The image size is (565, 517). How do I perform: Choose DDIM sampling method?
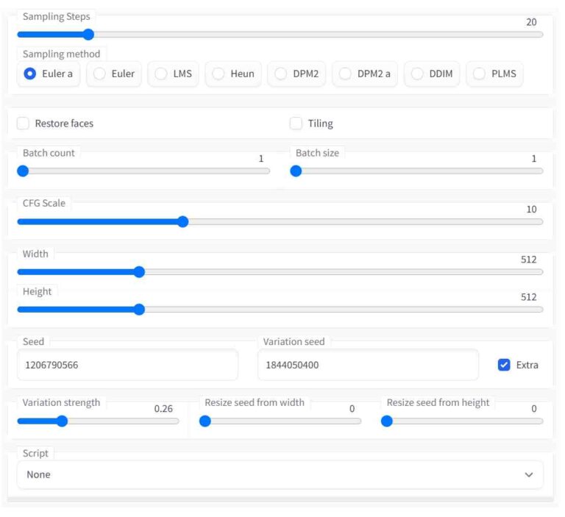[417, 74]
